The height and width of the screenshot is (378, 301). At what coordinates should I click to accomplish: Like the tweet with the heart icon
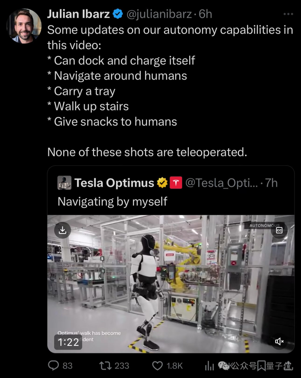157,366
